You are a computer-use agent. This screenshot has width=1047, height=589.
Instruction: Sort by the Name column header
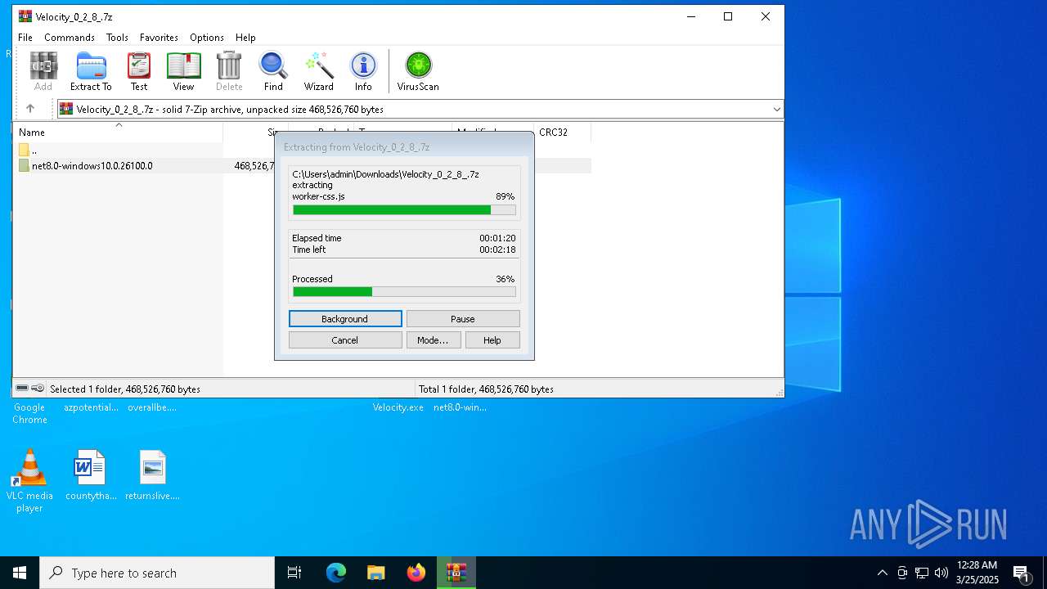118,132
